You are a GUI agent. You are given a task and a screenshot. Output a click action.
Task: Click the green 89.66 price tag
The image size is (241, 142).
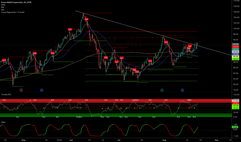[235, 59]
